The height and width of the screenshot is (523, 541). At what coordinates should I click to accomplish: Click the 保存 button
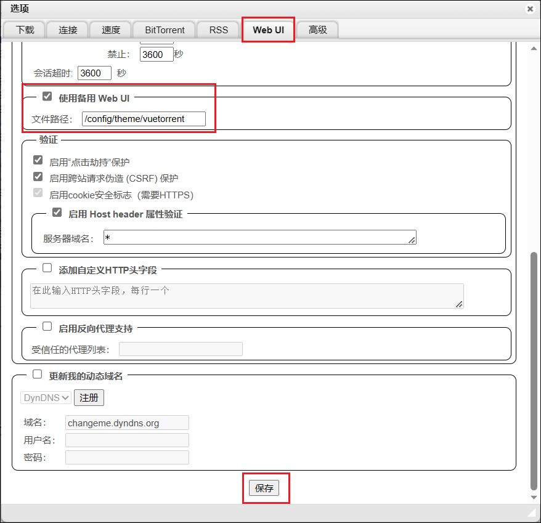point(264,489)
